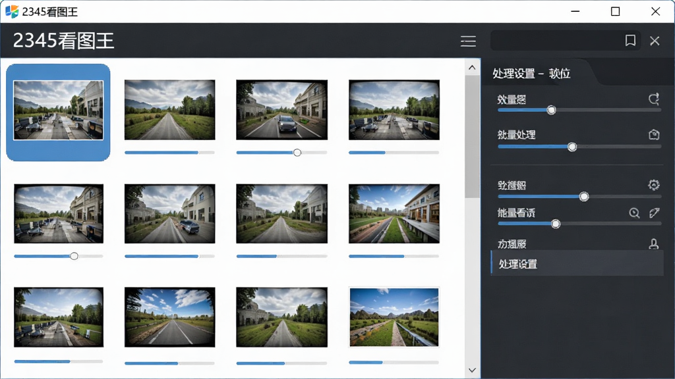Screen dimensions: 675x379
Task: Click the magnifier icon in the settings panel
Action: click(x=634, y=213)
